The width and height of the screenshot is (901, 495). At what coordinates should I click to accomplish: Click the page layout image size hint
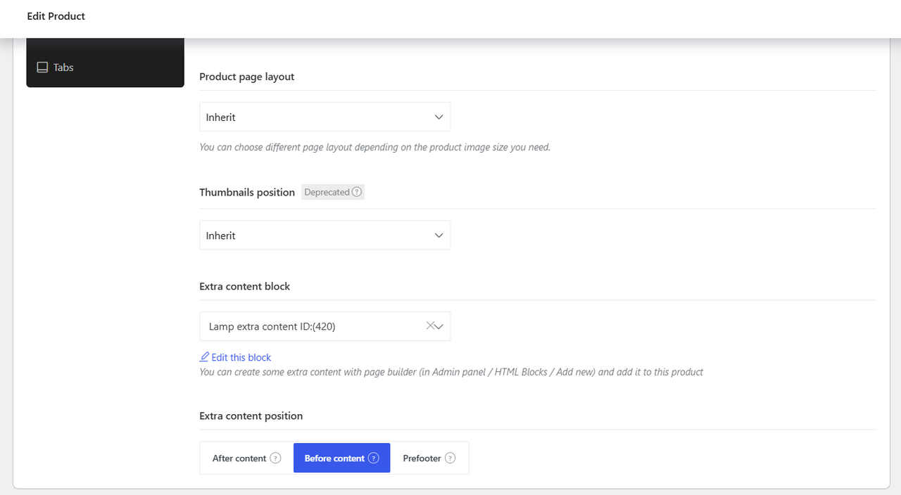click(374, 147)
